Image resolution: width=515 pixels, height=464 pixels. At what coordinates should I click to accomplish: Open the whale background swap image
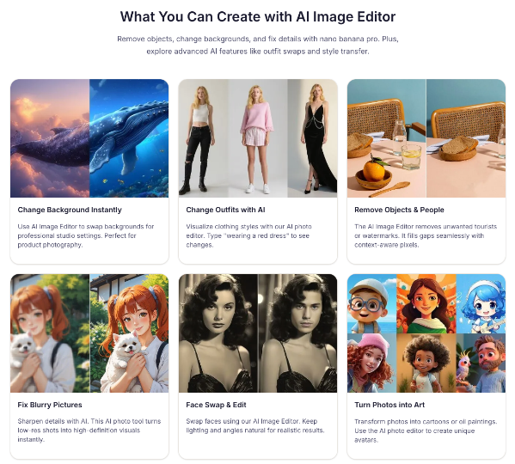point(89,138)
